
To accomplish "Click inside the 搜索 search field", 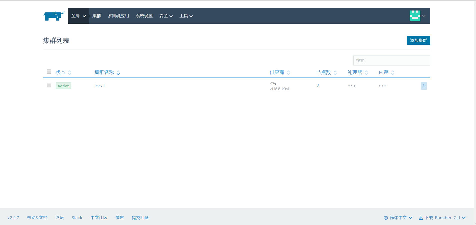I will [x=391, y=60].
